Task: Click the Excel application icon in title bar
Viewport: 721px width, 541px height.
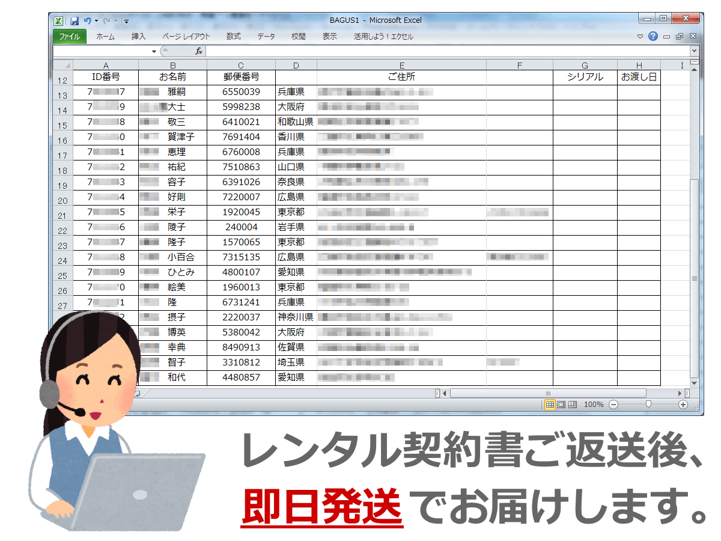Action: coord(59,20)
